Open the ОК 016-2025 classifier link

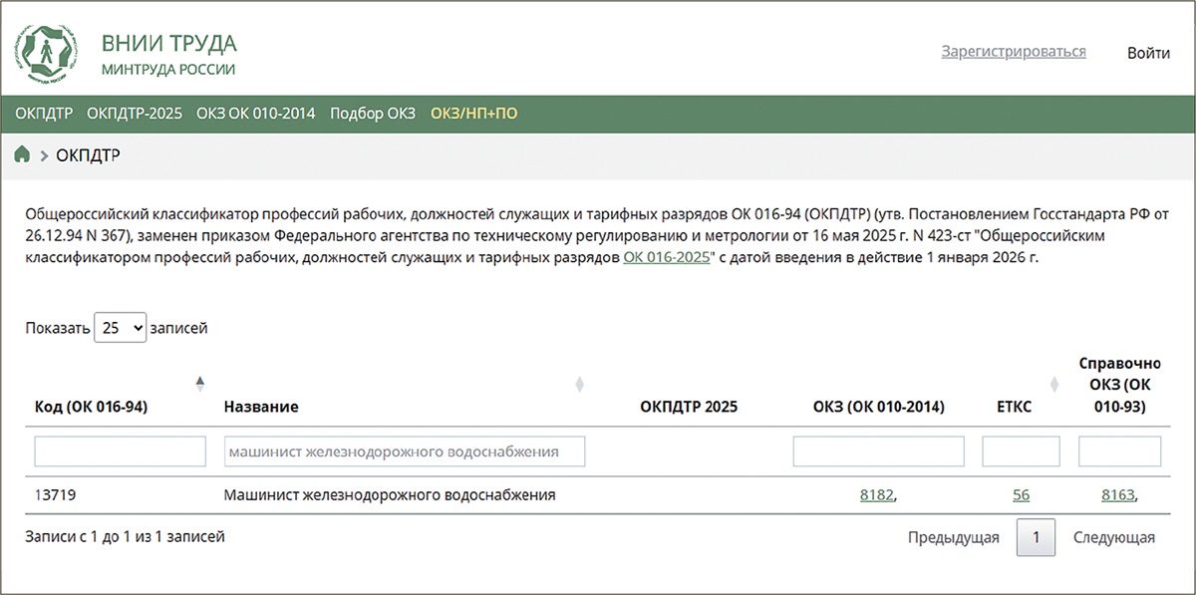[x=666, y=257]
